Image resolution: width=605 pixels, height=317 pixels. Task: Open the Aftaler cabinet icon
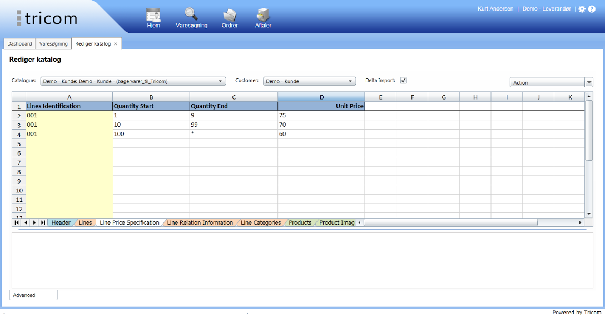point(263,18)
